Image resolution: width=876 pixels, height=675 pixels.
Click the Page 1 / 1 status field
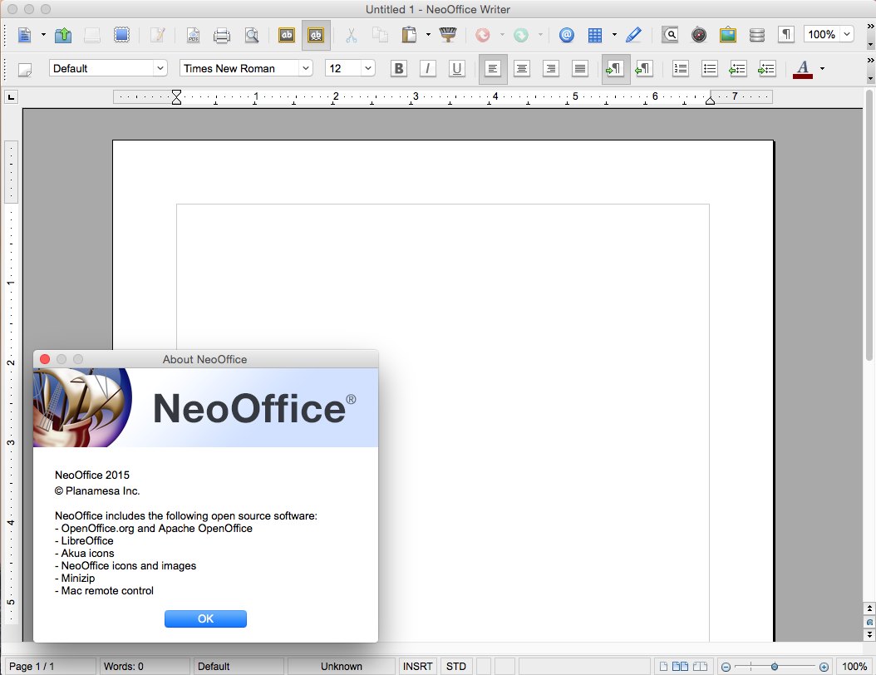[x=50, y=666]
